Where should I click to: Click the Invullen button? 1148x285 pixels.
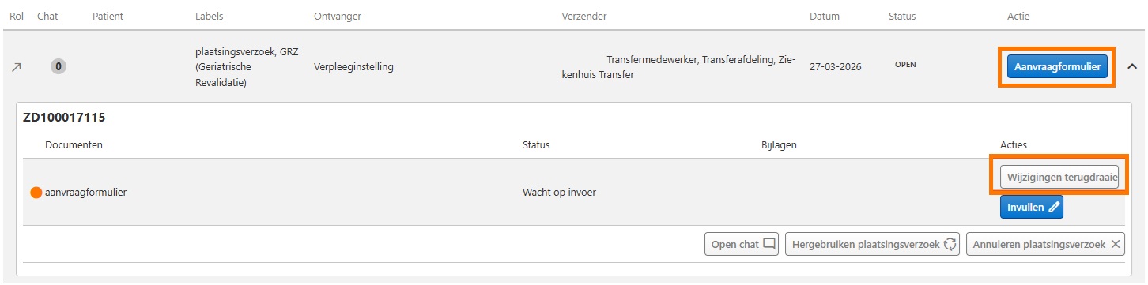coord(1032,208)
